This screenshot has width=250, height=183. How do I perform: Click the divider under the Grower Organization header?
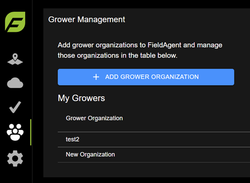coord(154,132)
